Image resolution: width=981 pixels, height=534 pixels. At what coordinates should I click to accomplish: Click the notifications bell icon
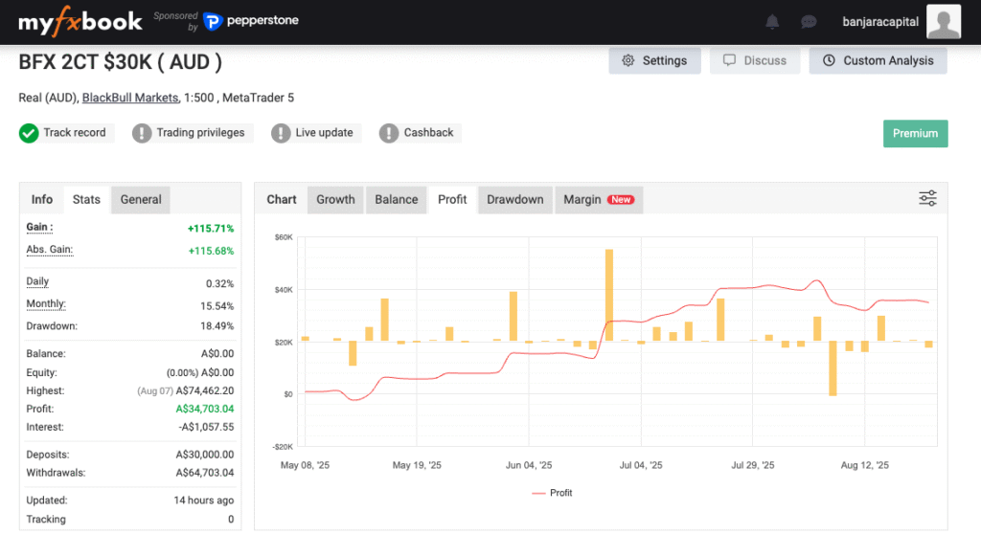tap(772, 22)
